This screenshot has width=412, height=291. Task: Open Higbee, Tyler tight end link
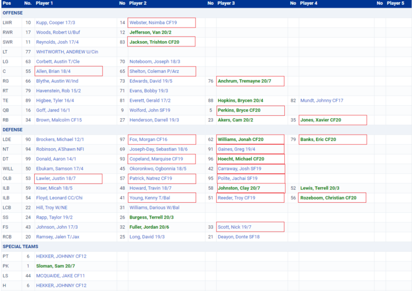[55, 101]
